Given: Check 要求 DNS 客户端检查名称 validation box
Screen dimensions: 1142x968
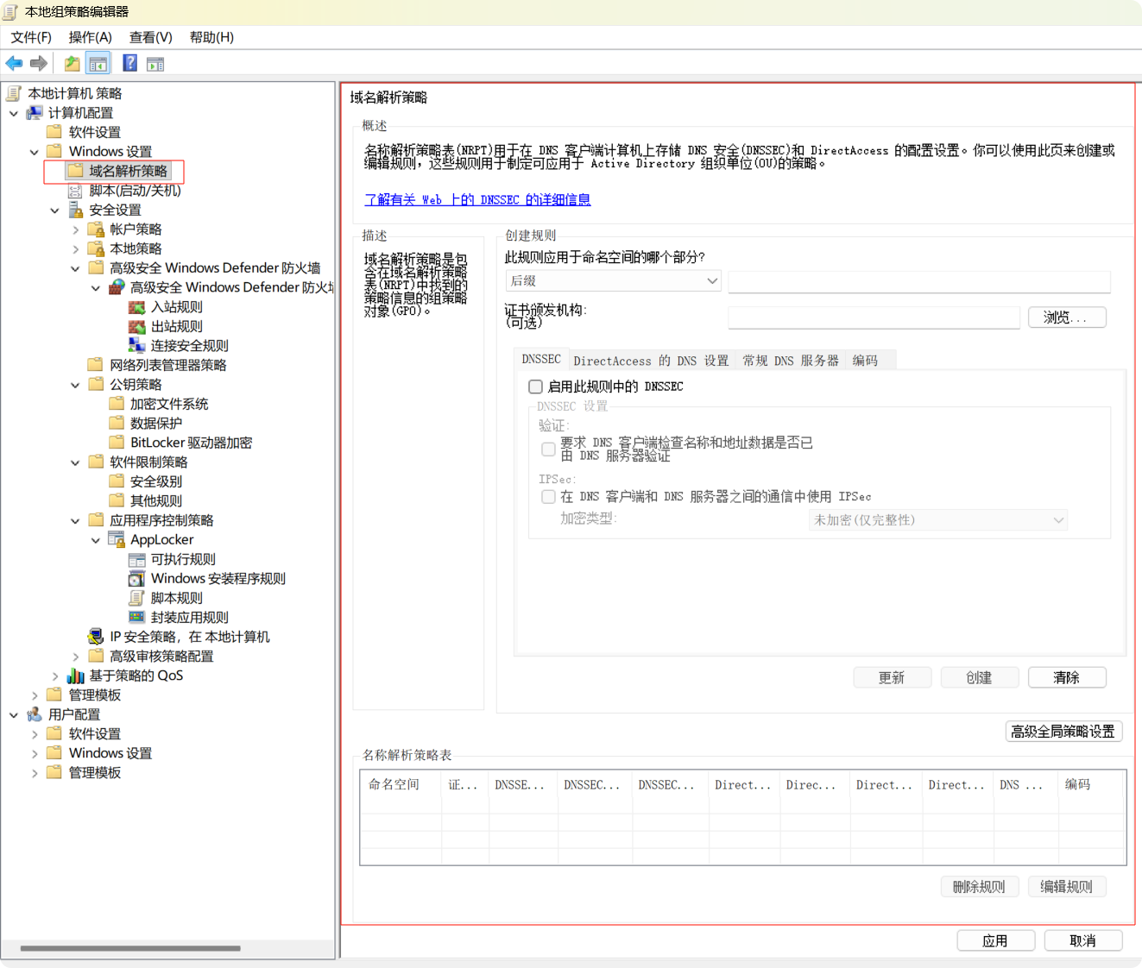Looking at the screenshot, I should [x=548, y=449].
